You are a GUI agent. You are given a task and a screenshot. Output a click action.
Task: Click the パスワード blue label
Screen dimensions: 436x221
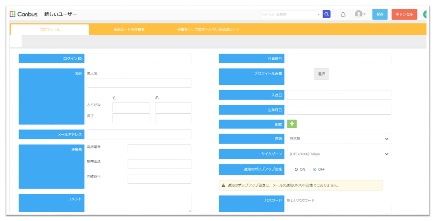[252, 204]
